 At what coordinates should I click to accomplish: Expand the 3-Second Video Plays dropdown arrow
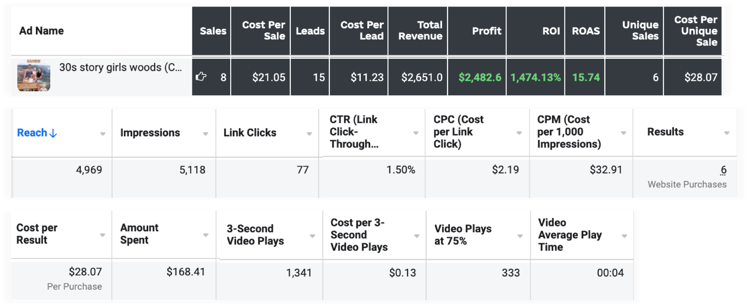click(x=312, y=236)
